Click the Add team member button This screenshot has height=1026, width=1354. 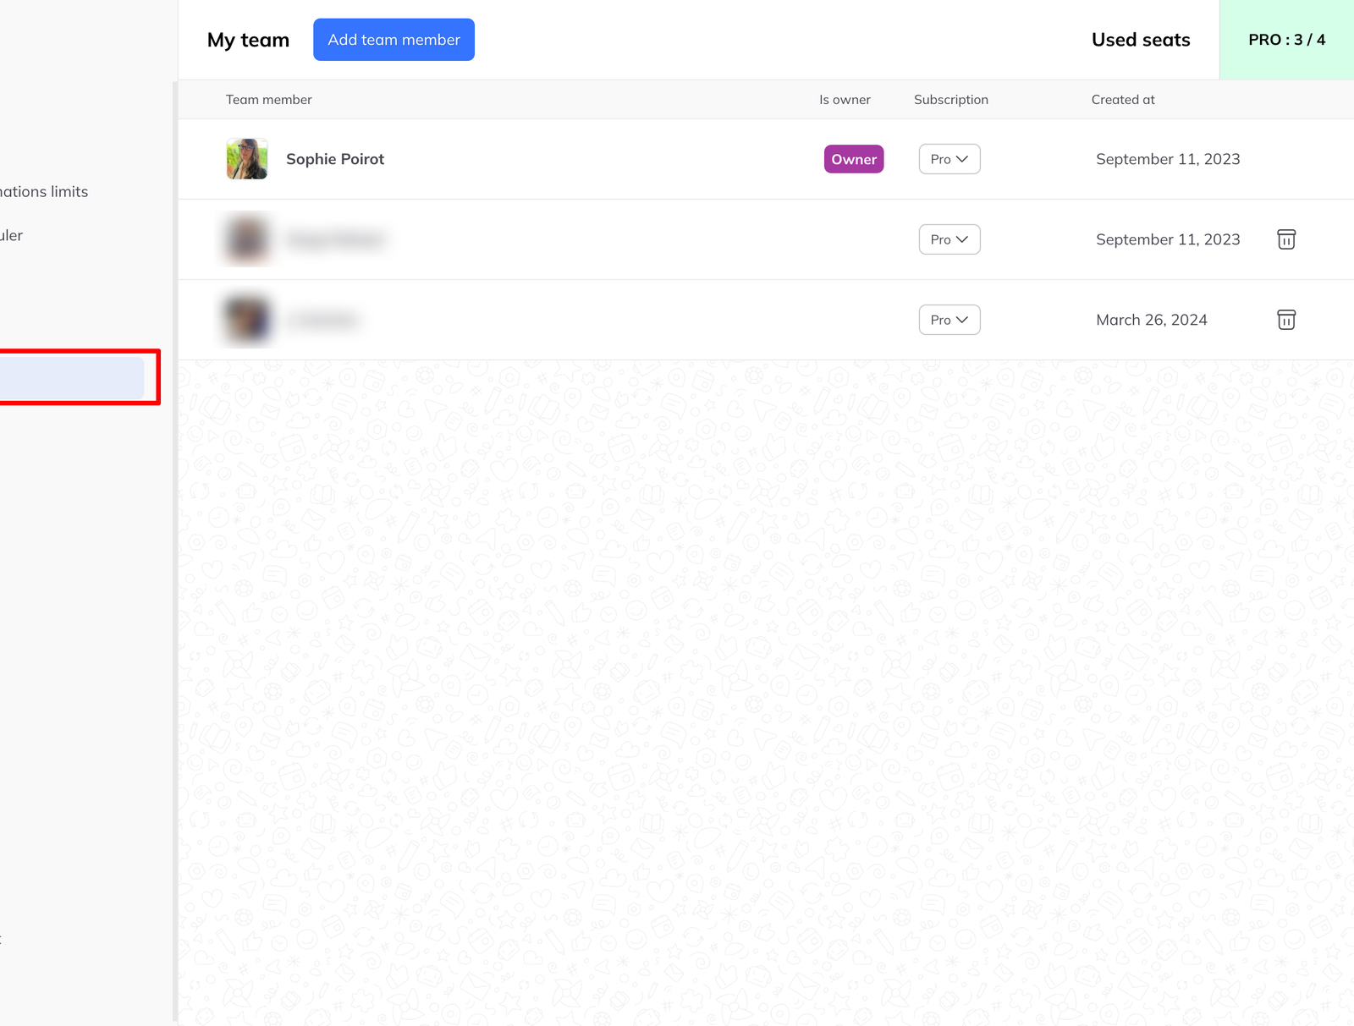(394, 40)
